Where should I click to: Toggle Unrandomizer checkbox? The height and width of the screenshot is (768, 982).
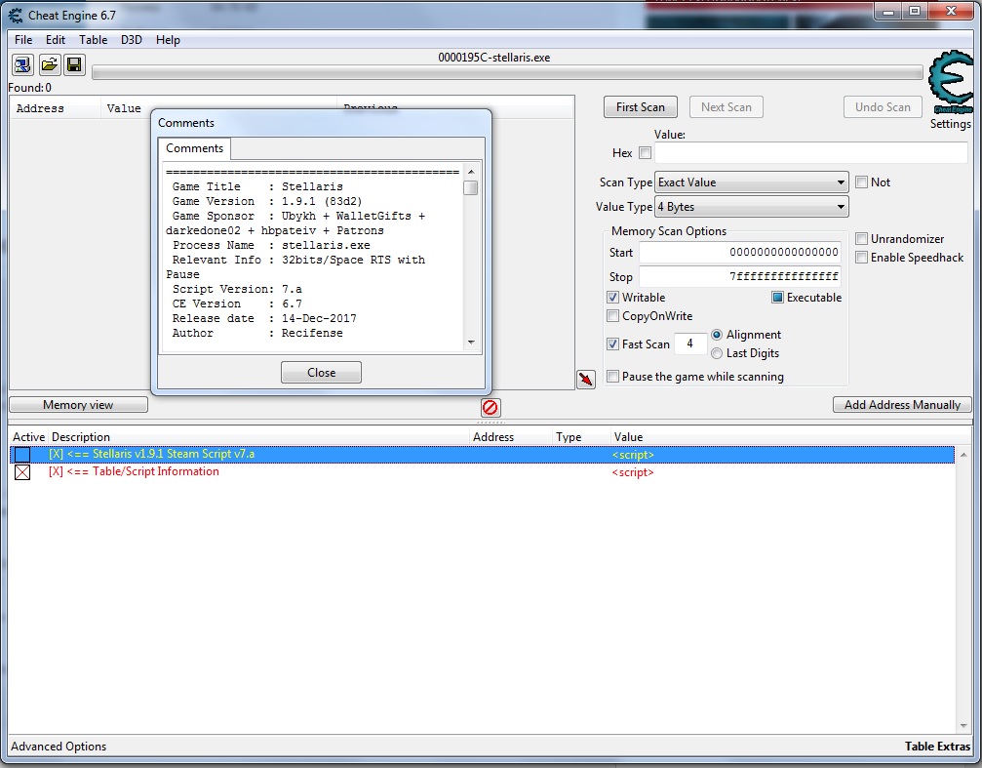(x=862, y=239)
